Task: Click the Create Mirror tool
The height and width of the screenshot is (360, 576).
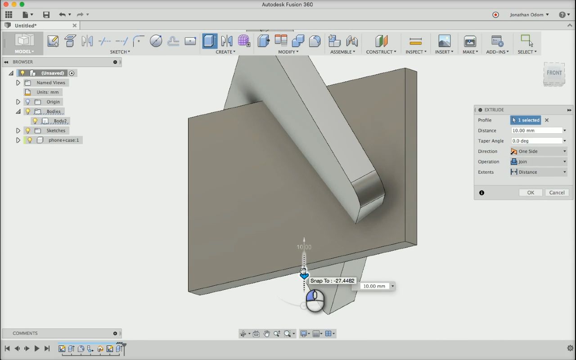Action: 227,41
